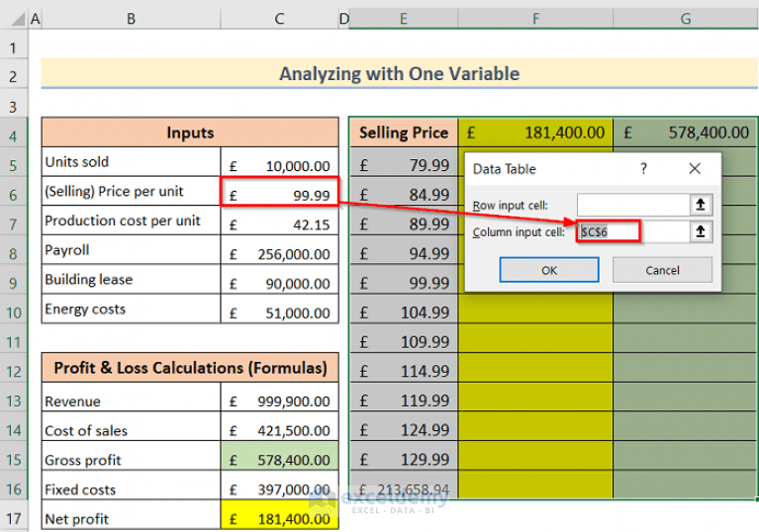Select cell F4 showing 181,400.00
This screenshot has width=759, height=532.
pos(535,133)
